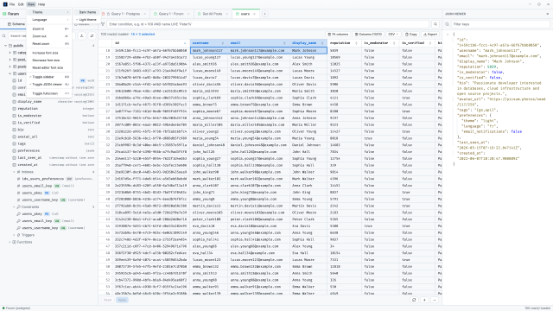Click the remove row minus icon
Viewport: 553px width, 311px height.
click(435, 300)
